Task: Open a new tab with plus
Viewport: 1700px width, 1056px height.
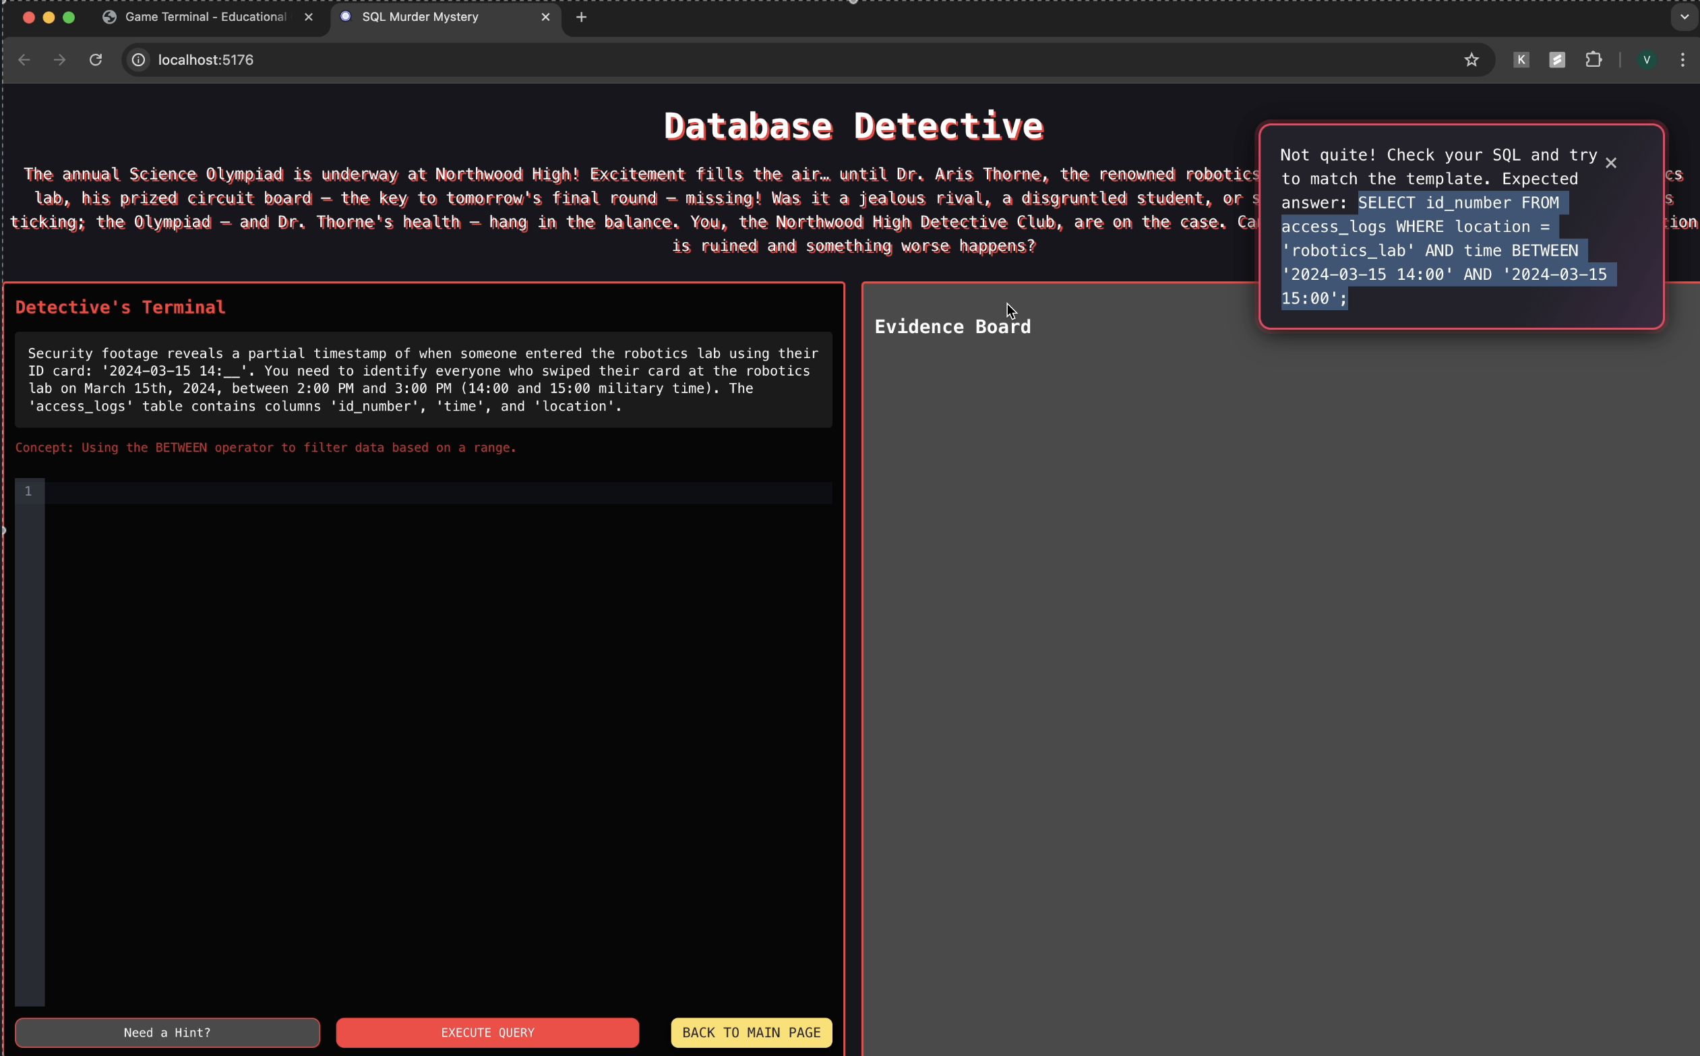Action: (x=582, y=17)
